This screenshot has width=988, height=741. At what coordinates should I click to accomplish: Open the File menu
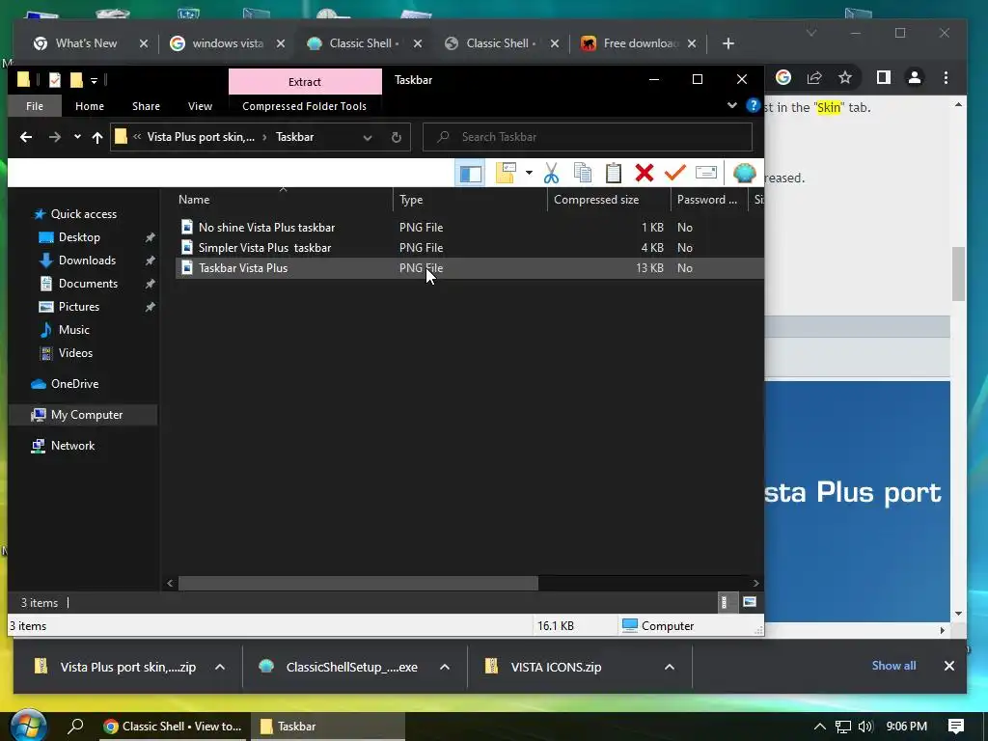[35, 106]
